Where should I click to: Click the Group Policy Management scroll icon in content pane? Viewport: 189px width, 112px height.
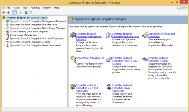(73, 59)
